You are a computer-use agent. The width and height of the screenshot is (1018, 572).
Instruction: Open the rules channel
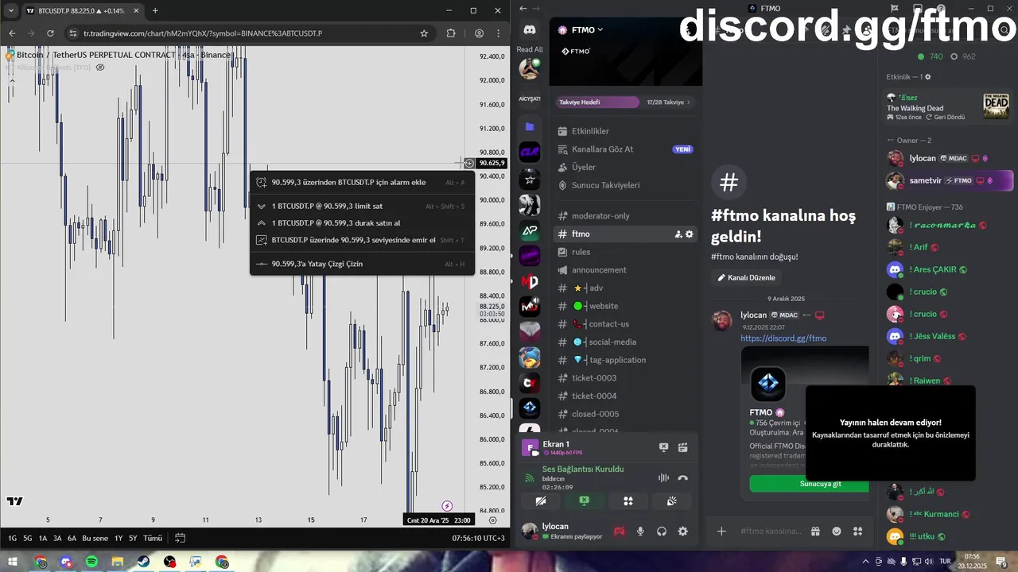point(625,252)
